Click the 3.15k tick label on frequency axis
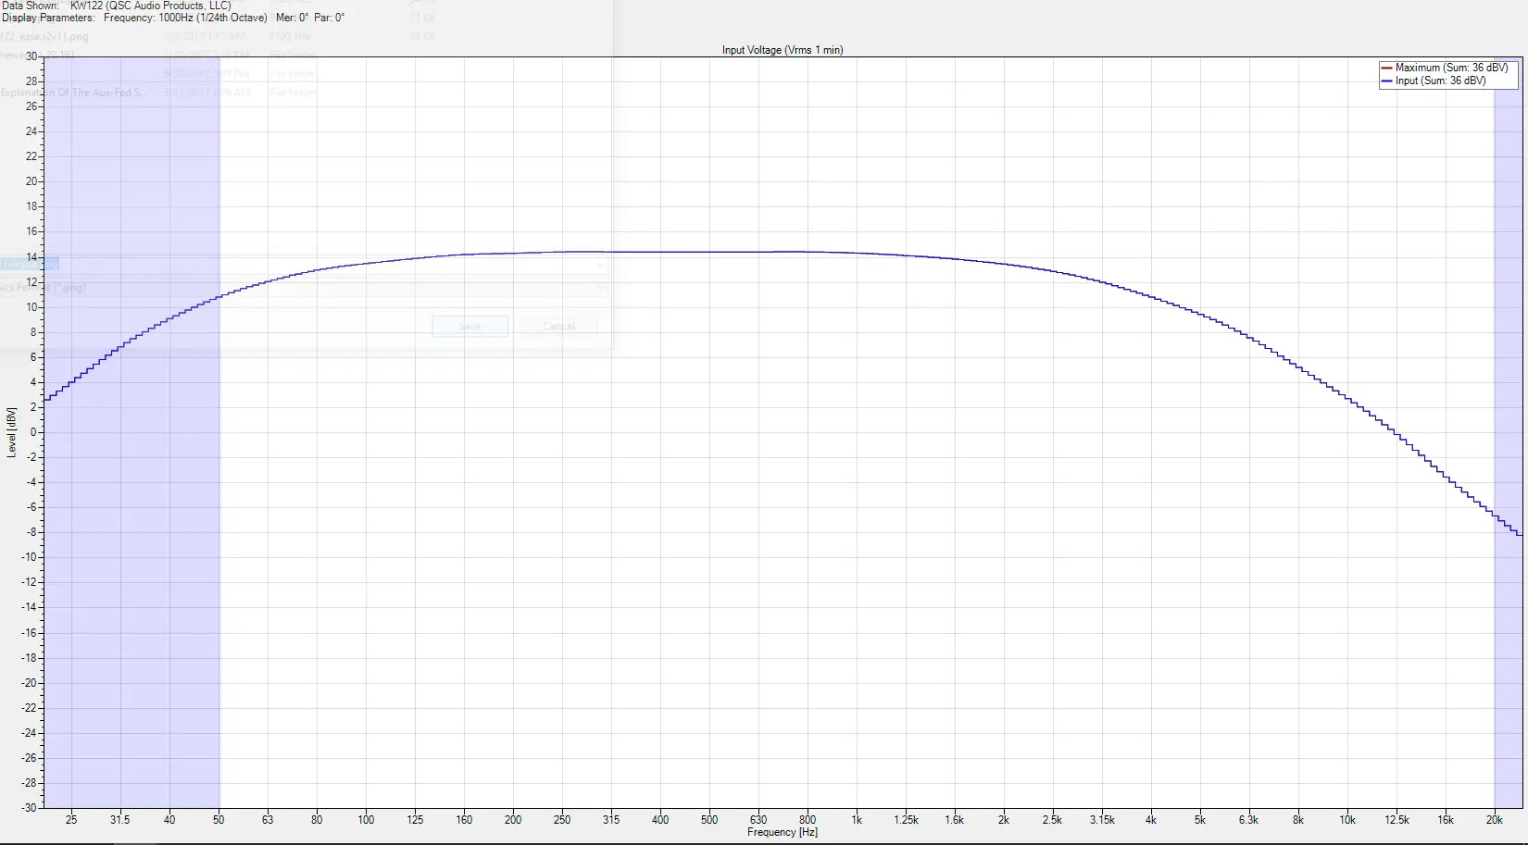This screenshot has width=1528, height=845. point(1102,820)
